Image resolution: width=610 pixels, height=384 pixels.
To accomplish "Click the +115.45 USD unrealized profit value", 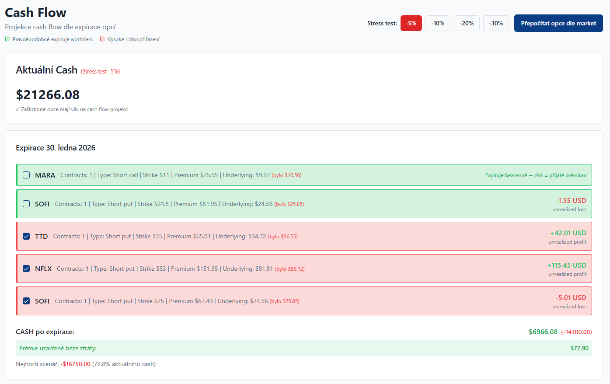I will point(567,265).
